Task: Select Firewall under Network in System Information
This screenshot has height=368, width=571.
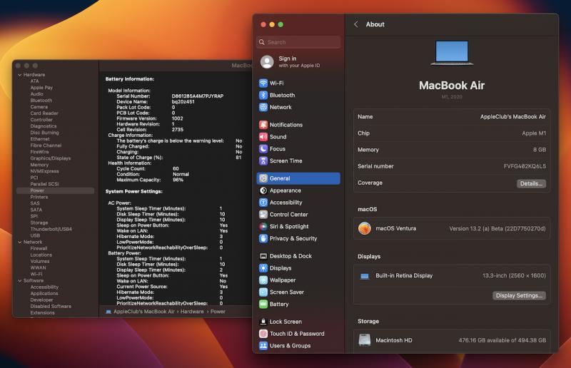Action: click(x=39, y=249)
